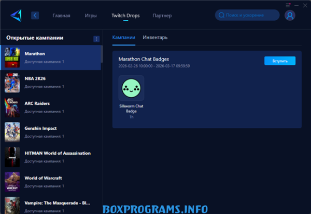This screenshot has height=214, width=311.
Task: Select the NBA 2K26 cover thumbnail
Action: coord(12,83)
